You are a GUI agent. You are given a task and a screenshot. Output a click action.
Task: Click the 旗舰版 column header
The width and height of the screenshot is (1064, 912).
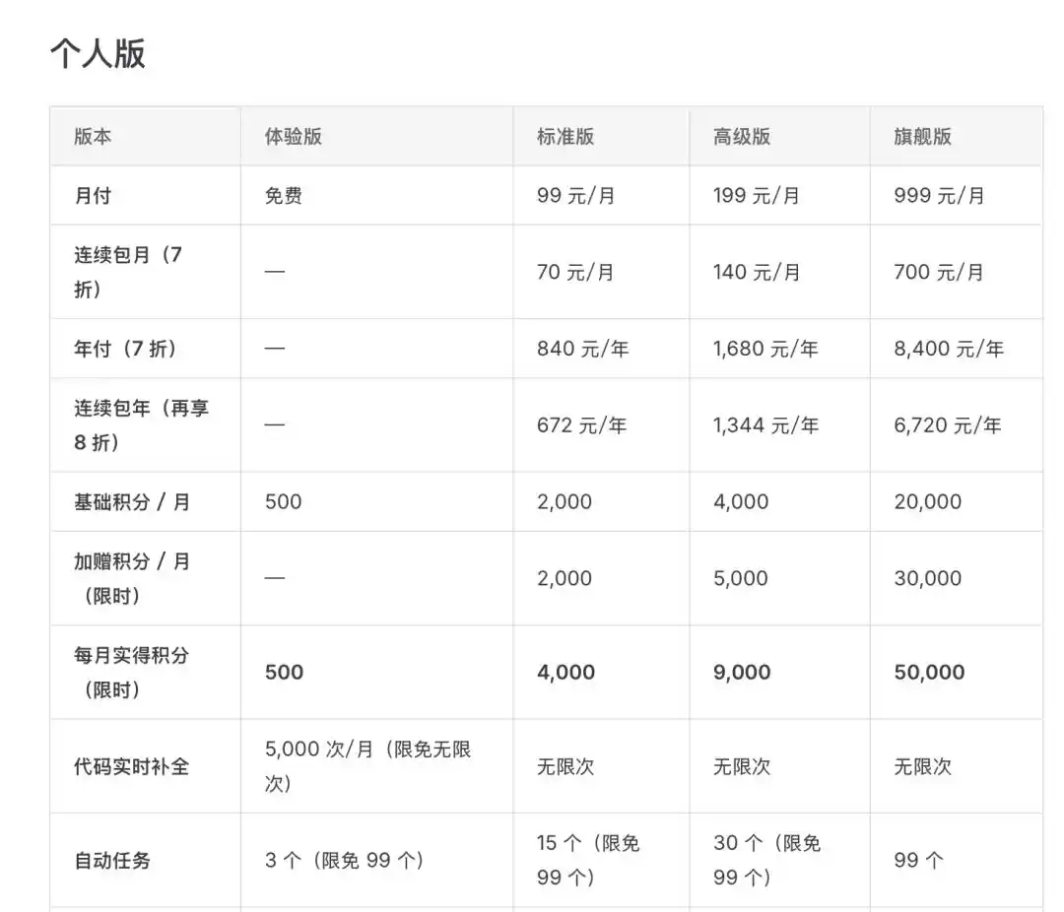pyautogui.click(x=922, y=136)
